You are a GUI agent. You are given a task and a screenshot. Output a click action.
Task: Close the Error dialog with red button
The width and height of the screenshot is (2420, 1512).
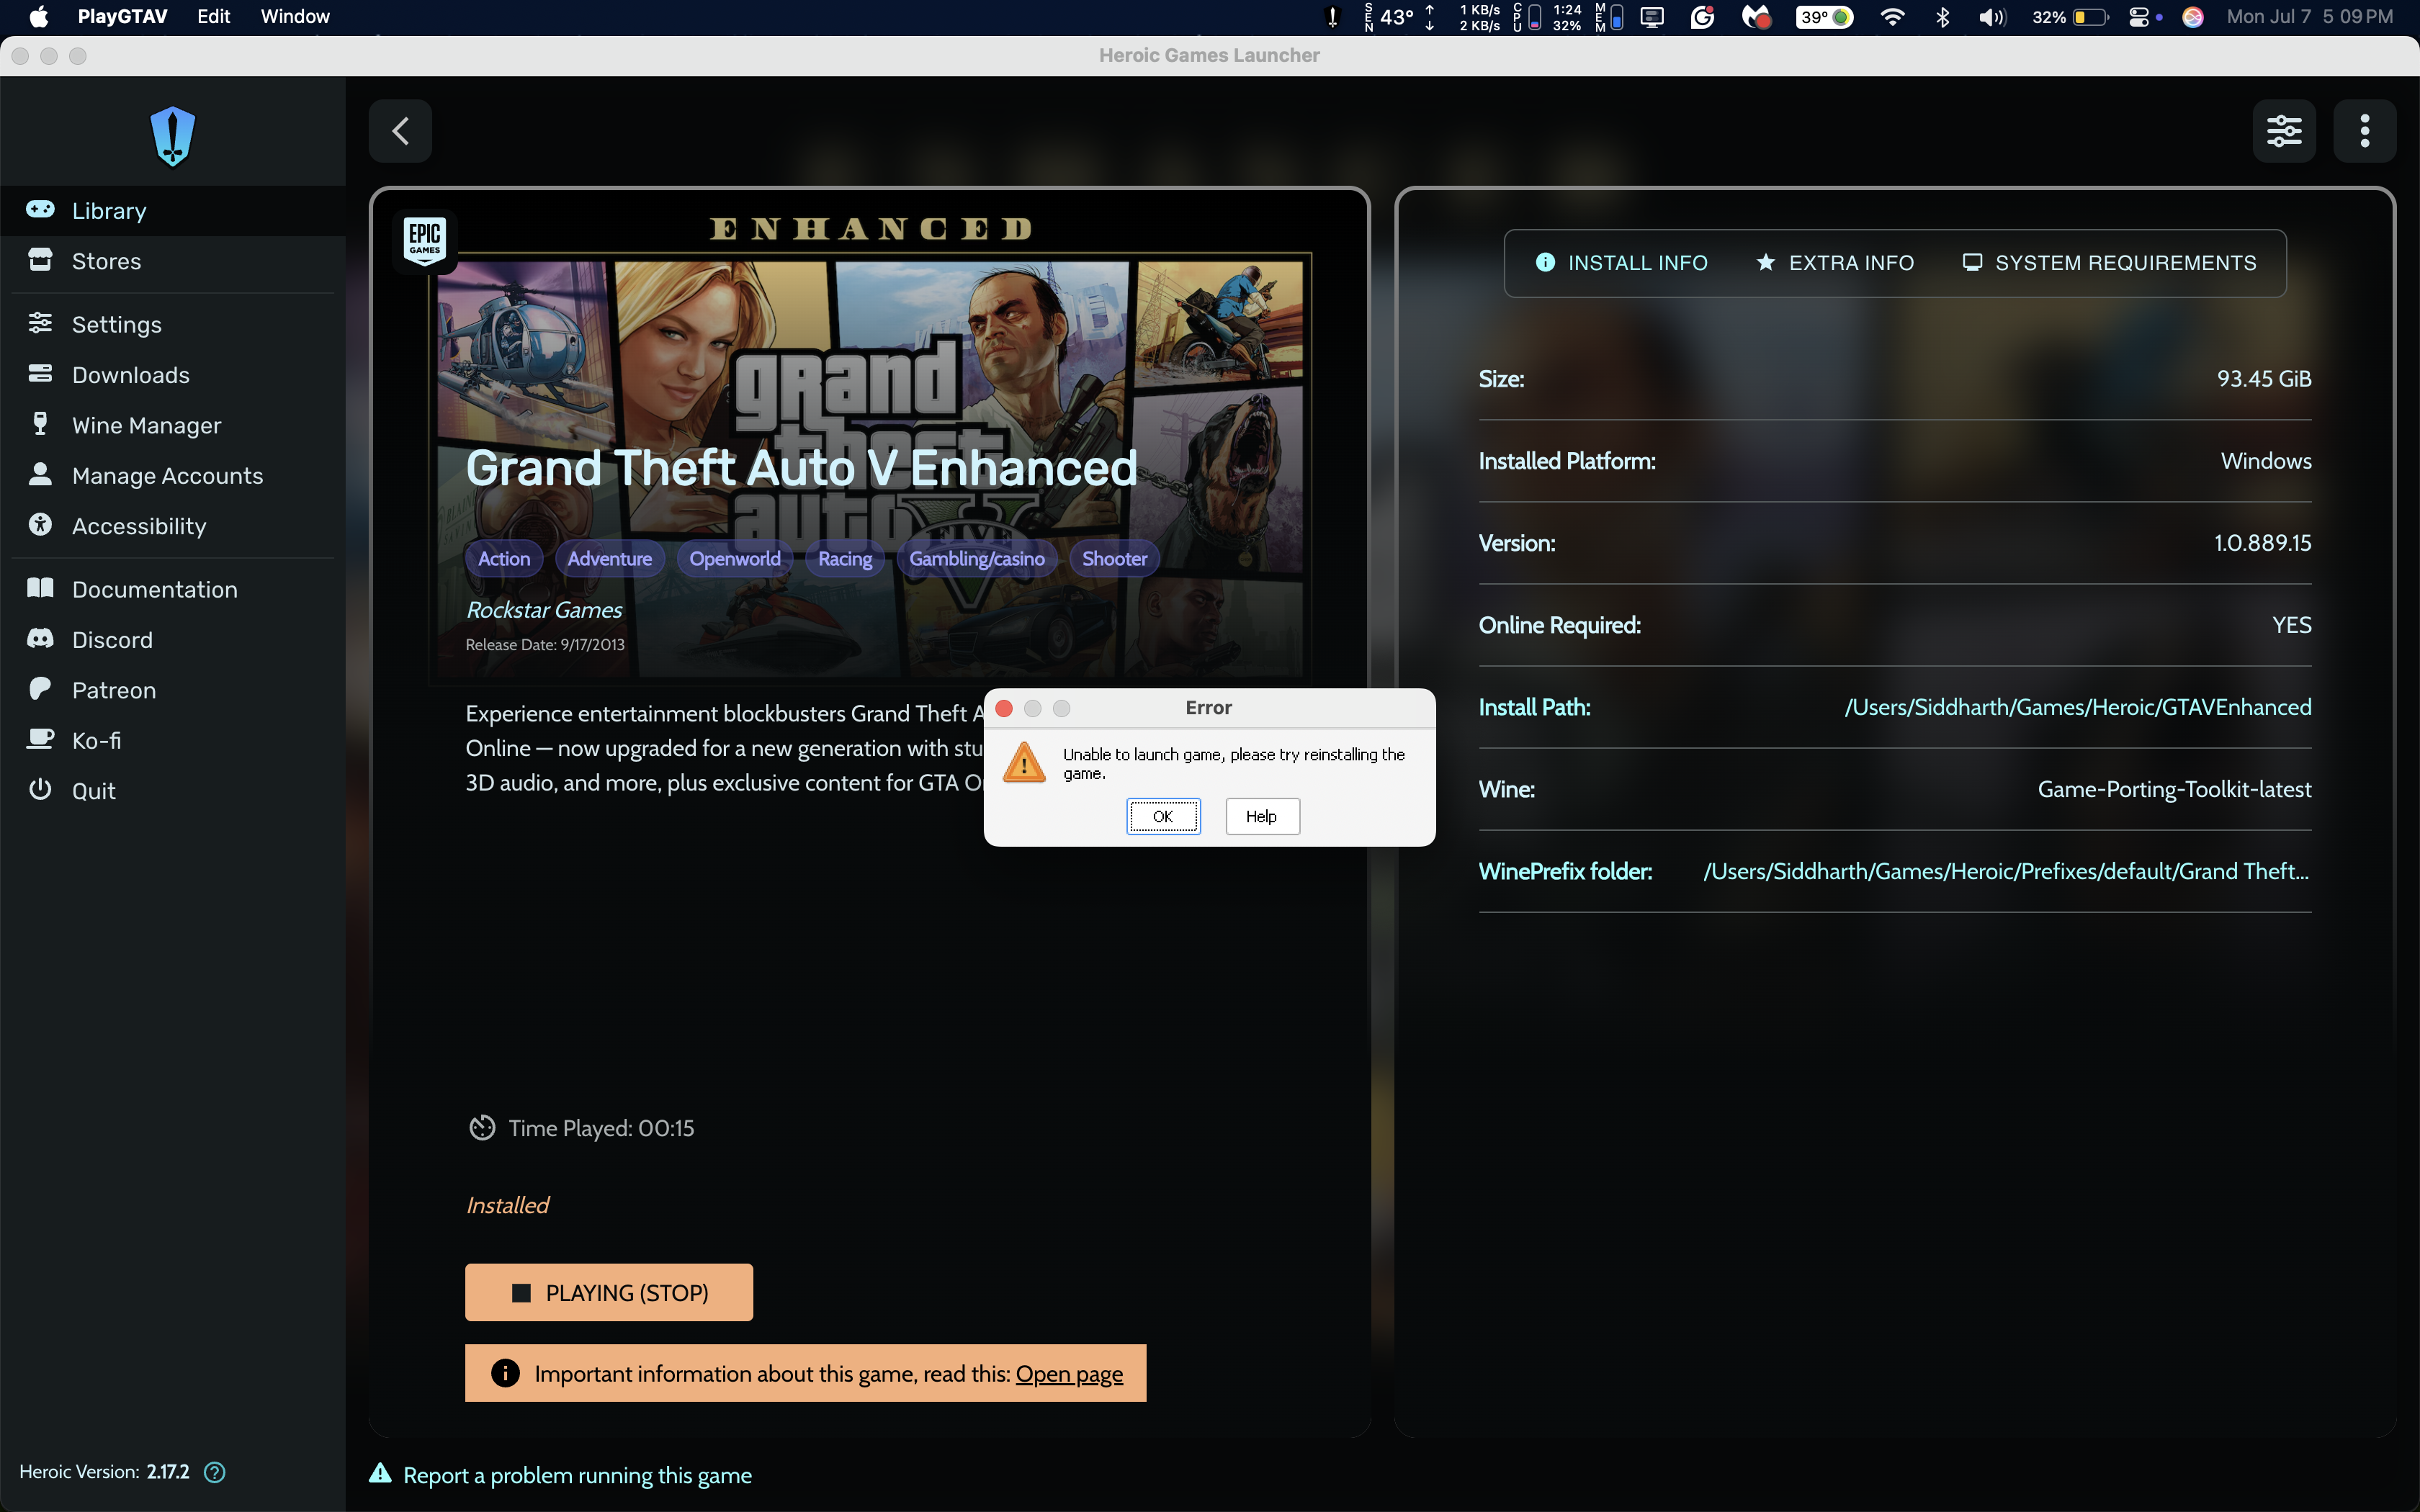click(x=1004, y=708)
